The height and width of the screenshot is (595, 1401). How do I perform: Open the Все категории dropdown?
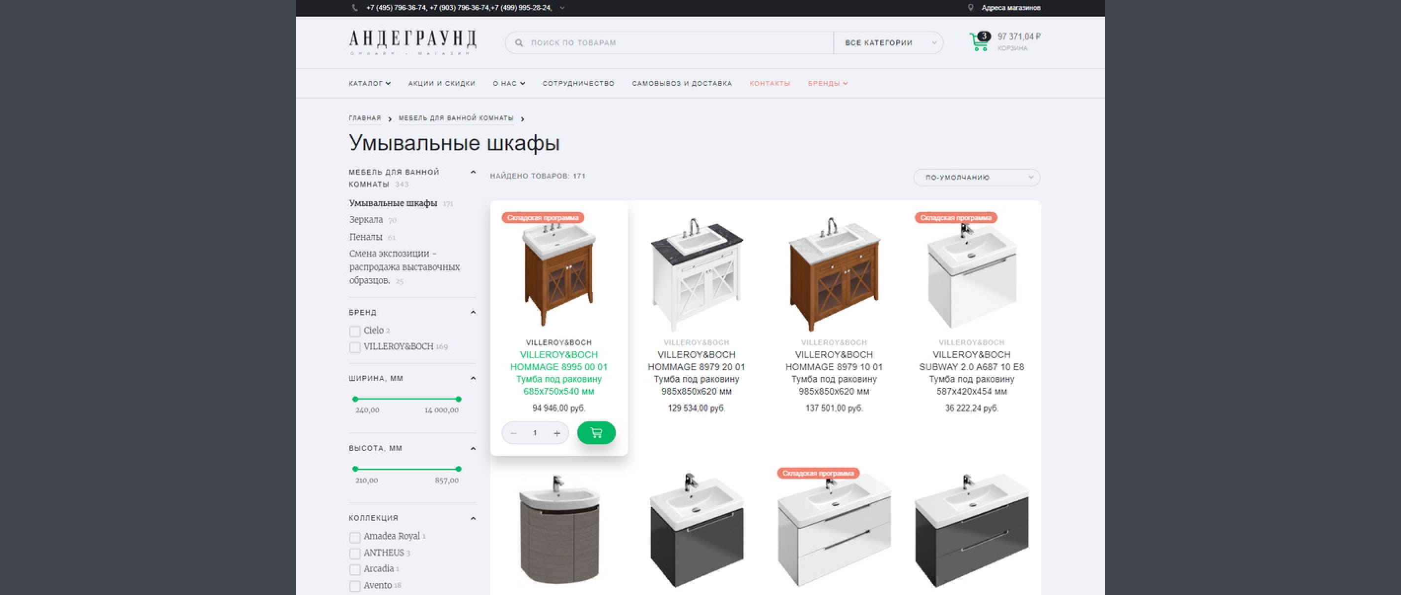888,42
